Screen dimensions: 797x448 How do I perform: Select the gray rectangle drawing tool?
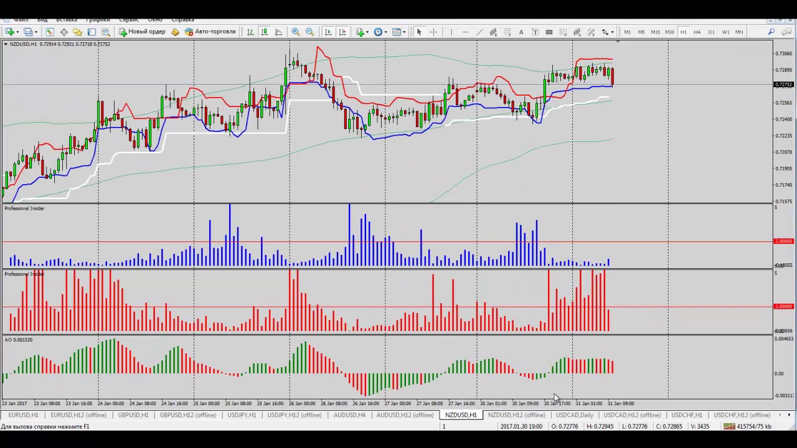tap(549, 32)
